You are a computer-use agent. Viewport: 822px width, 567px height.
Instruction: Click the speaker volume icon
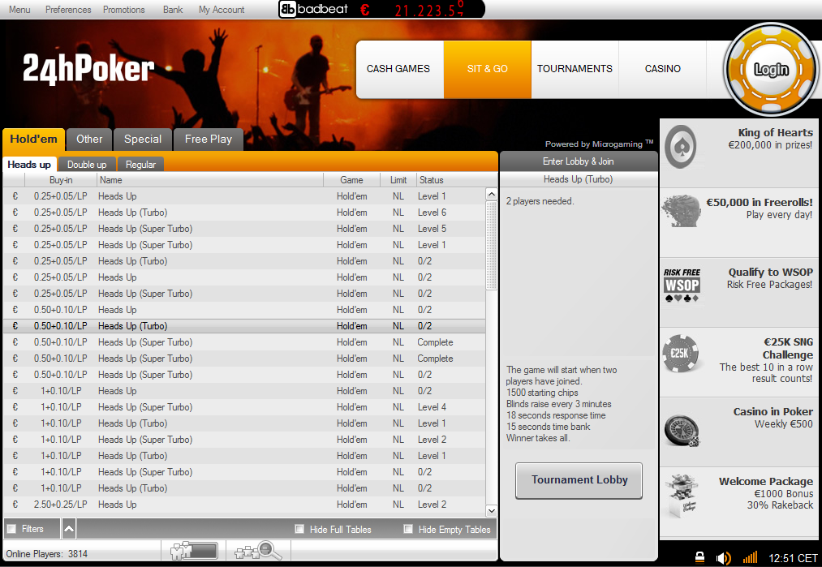click(724, 557)
